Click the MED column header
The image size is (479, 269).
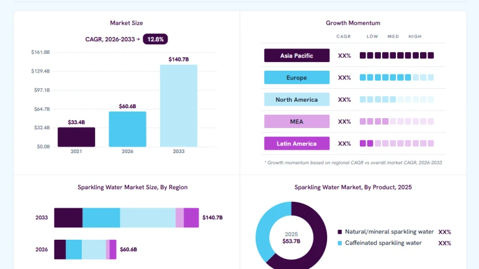click(393, 36)
